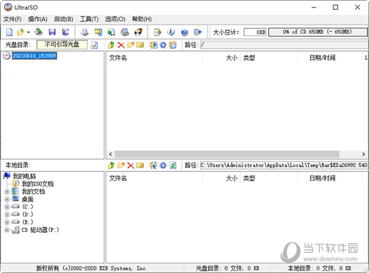Click the gear icon in local toolbar
369x273 pixels.
tap(163, 165)
